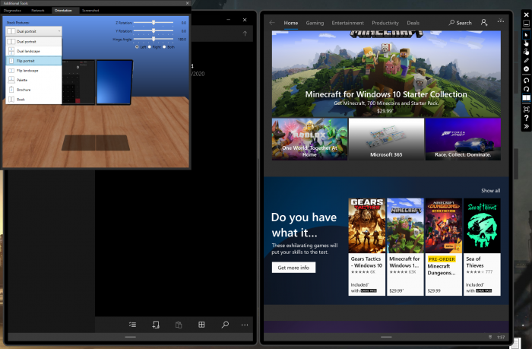532x349 pixels.
Task: Click the up arrow in left screen
Action: coord(245,33)
